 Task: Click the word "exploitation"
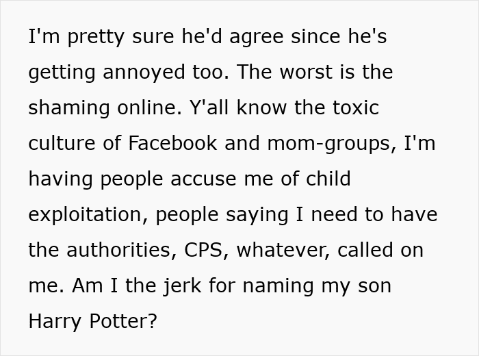tap(86, 214)
